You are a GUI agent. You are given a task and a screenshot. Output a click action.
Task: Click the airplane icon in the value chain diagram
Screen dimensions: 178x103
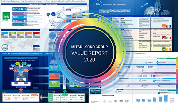(x=64, y=8)
